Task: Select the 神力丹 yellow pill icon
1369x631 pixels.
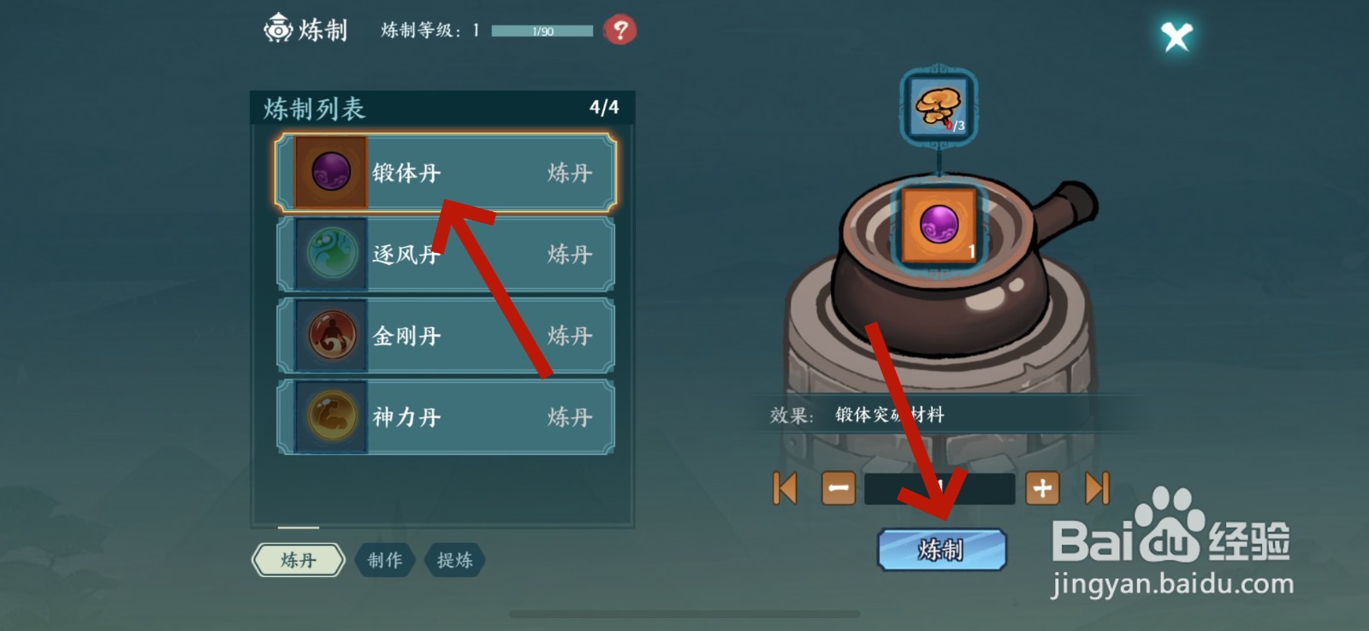Action: coord(331,416)
